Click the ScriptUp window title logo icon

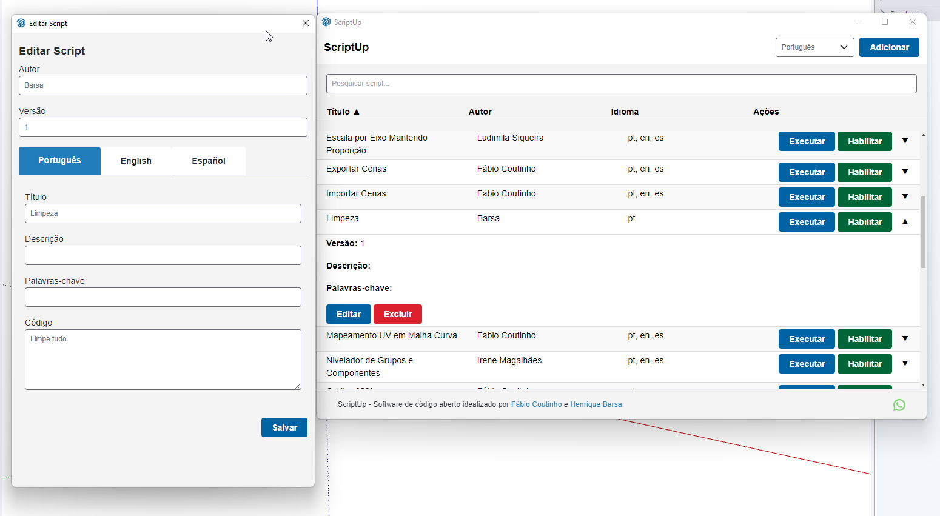point(326,22)
